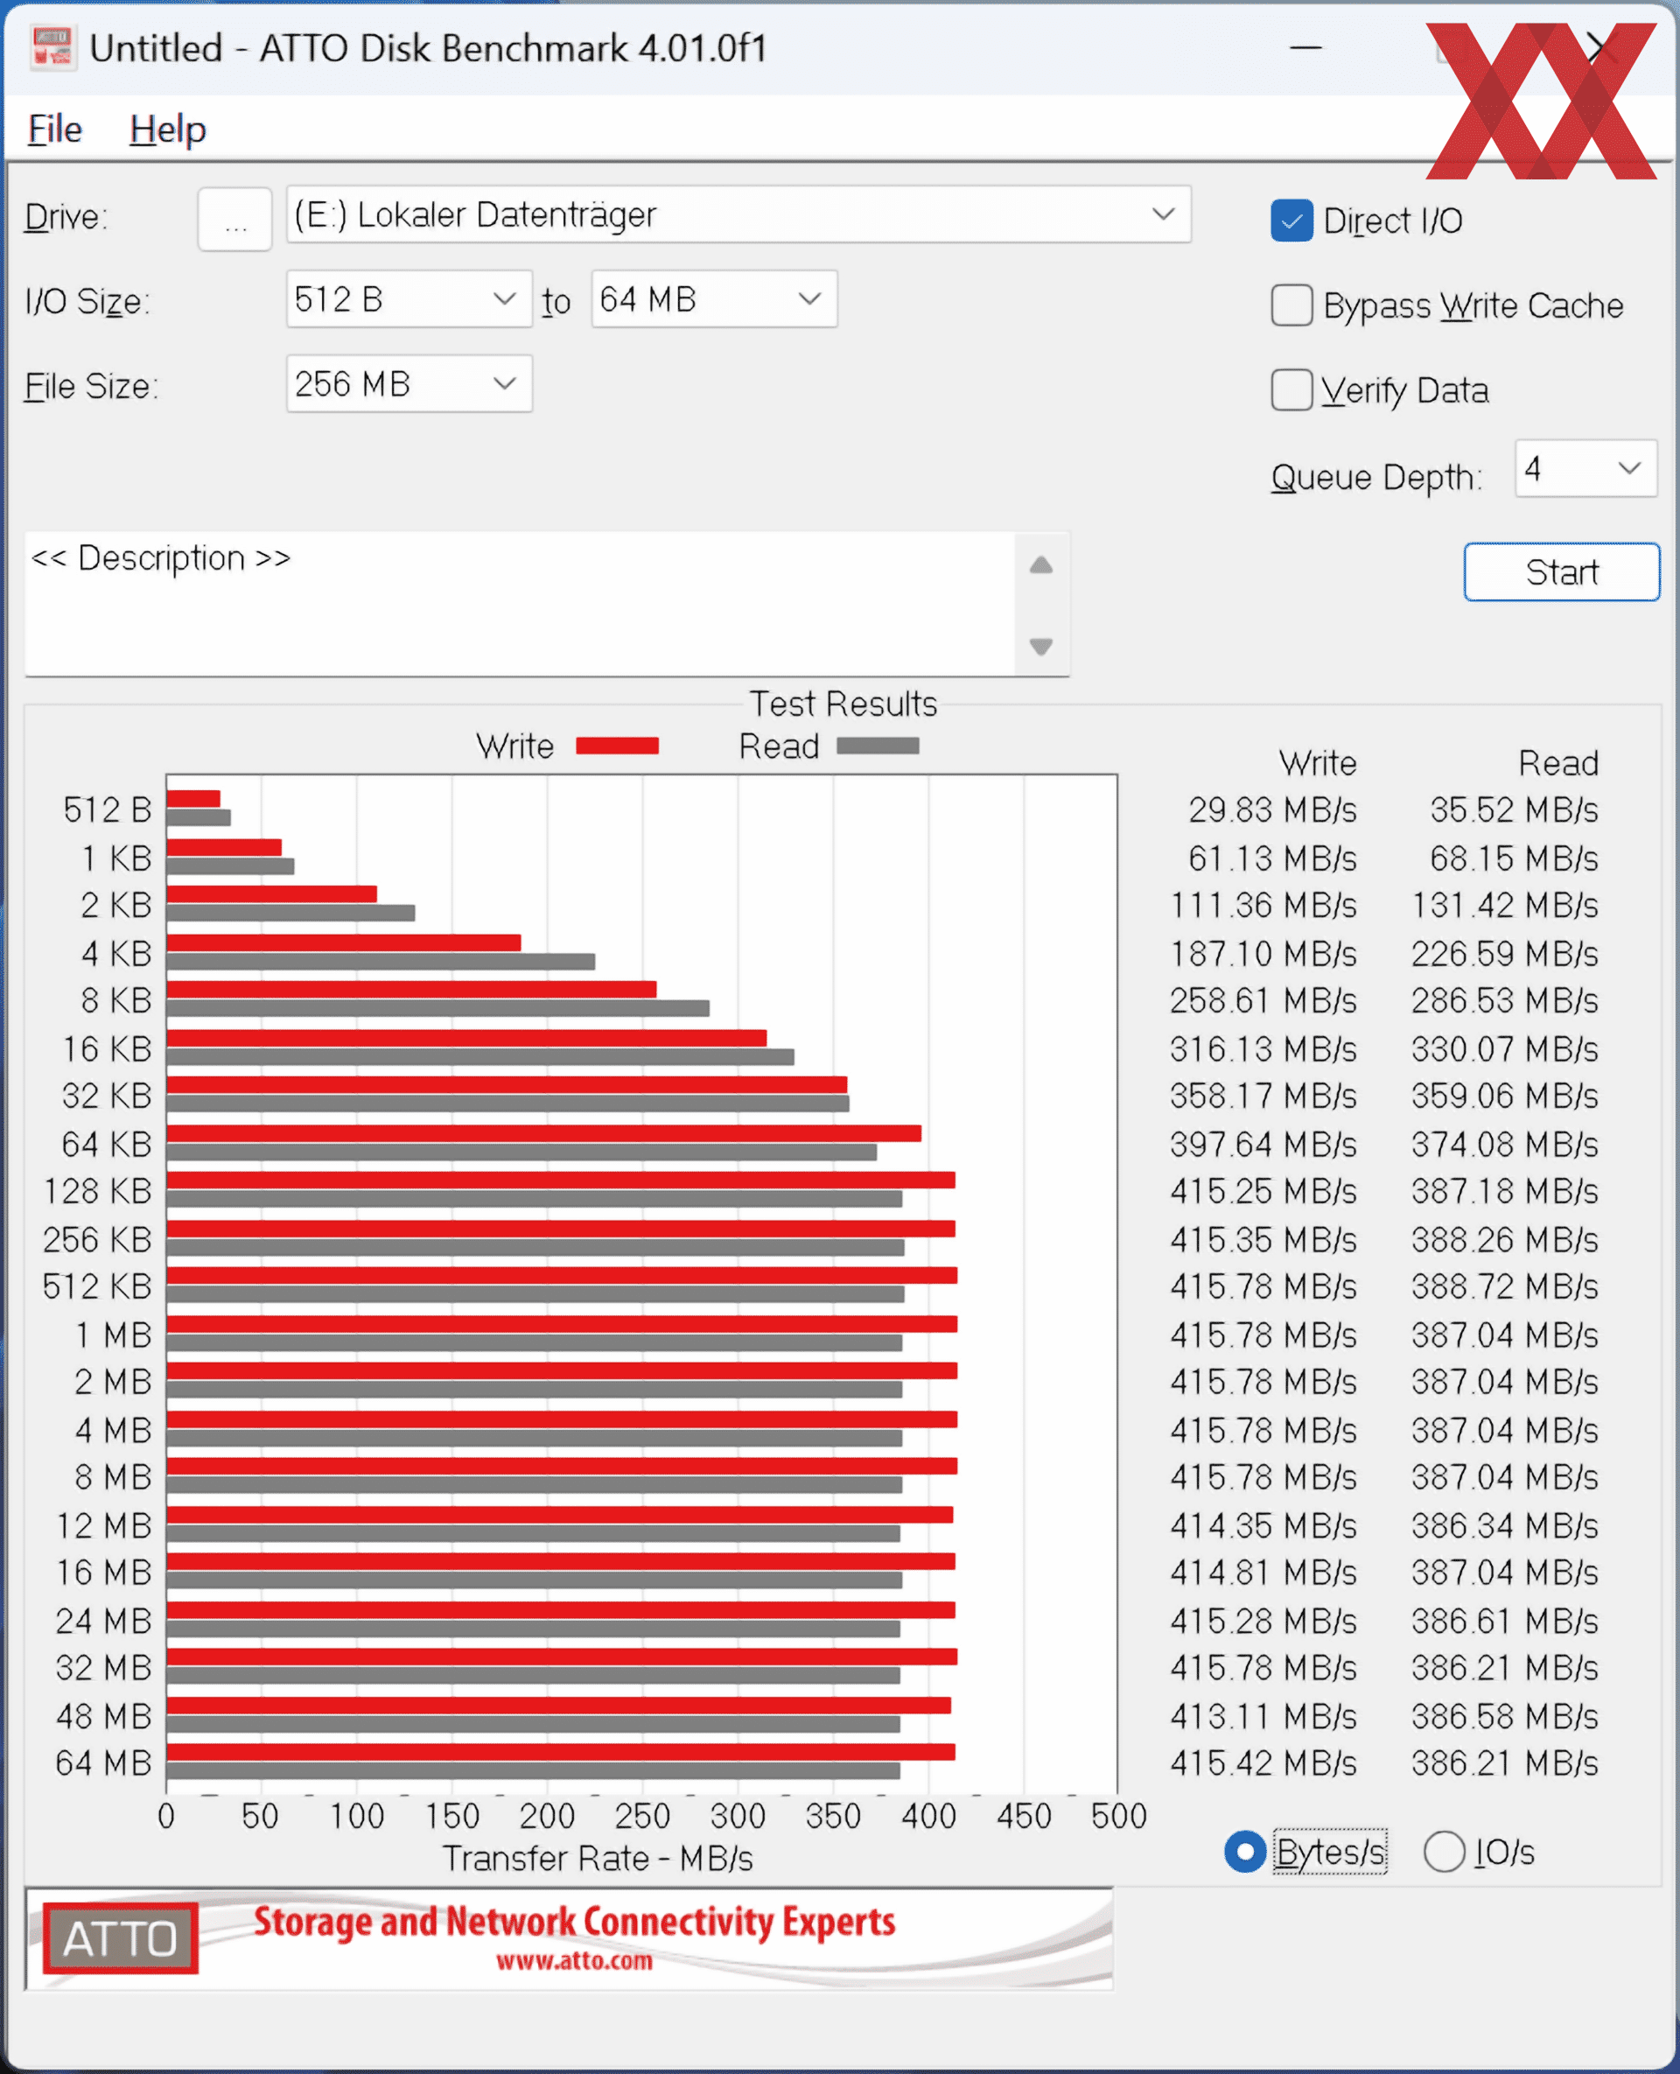Click the red Write legend swatch

pyautogui.click(x=617, y=746)
